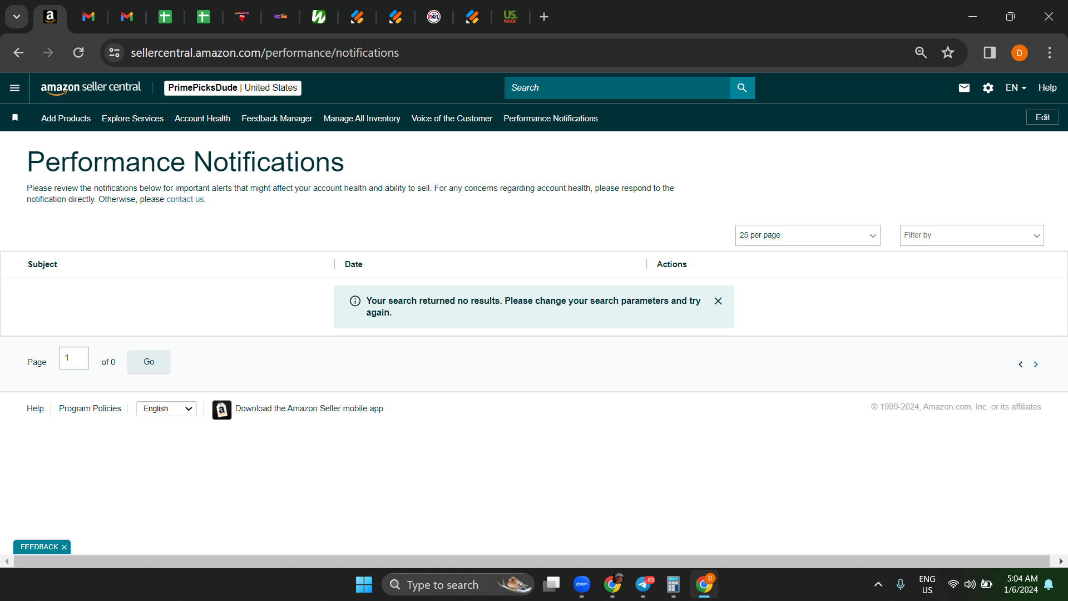
Task: Open the hamburger navigation menu
Action: click(15, 88)
